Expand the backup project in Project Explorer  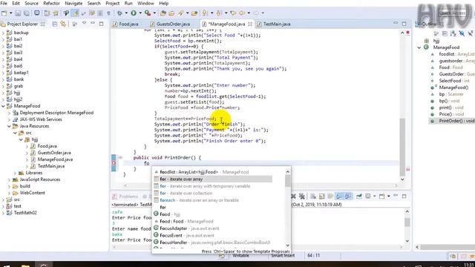pyautogui.click(x=3, y=33)
